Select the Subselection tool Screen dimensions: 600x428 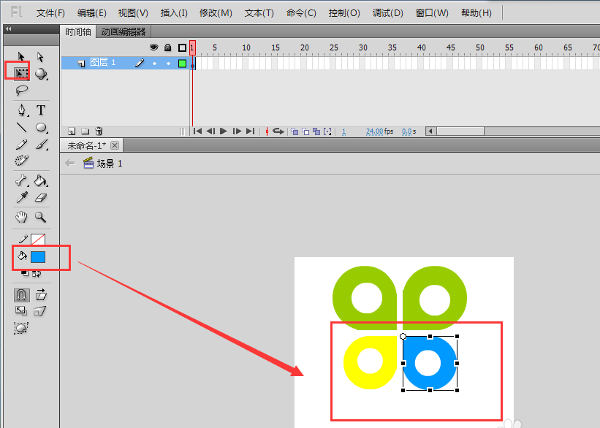point(40,57)
